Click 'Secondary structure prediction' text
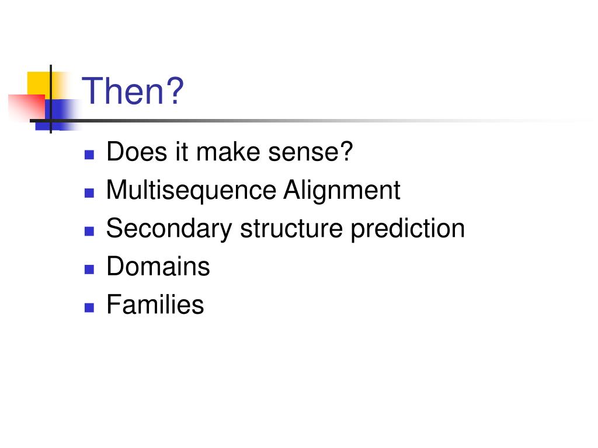 pos(285,229)
